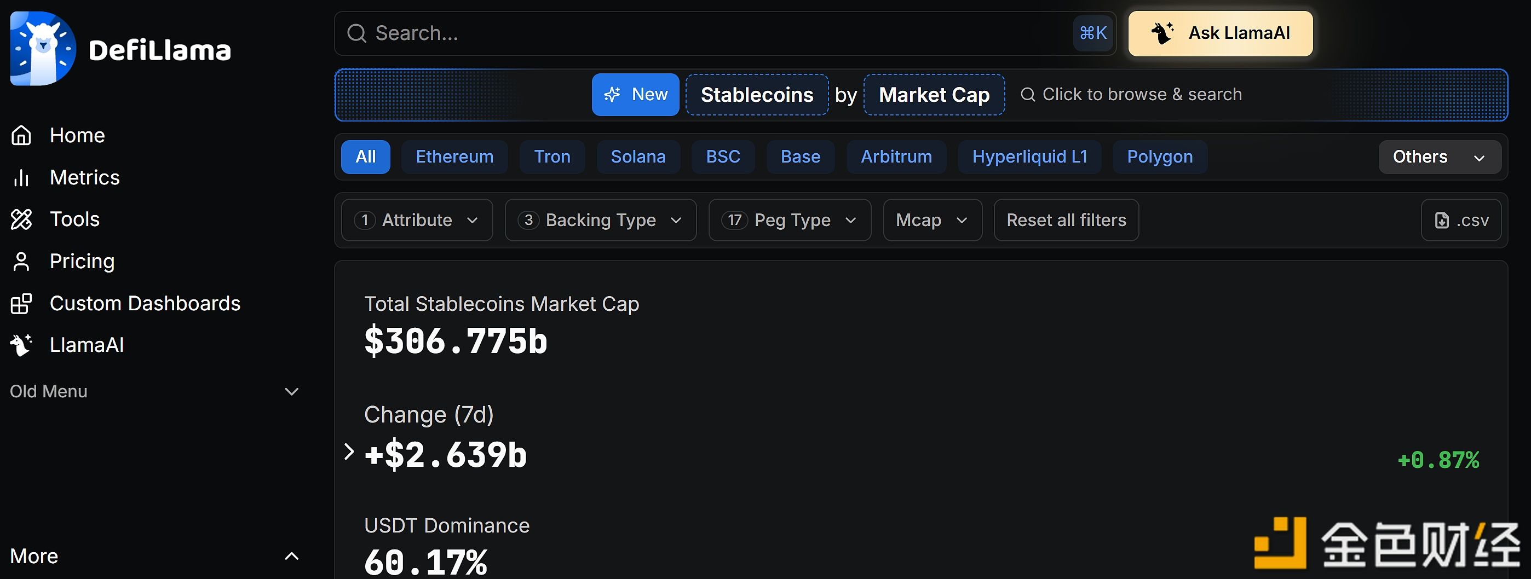Click the Home house icon

coord(21,135)
